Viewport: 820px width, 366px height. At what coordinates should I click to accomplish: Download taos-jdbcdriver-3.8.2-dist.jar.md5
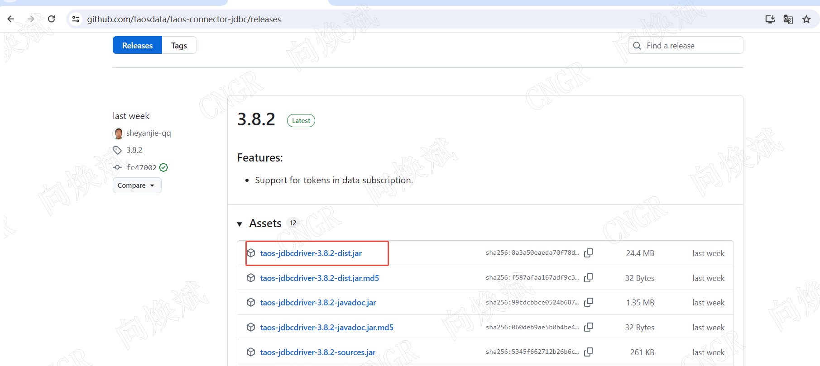point(319,278)
